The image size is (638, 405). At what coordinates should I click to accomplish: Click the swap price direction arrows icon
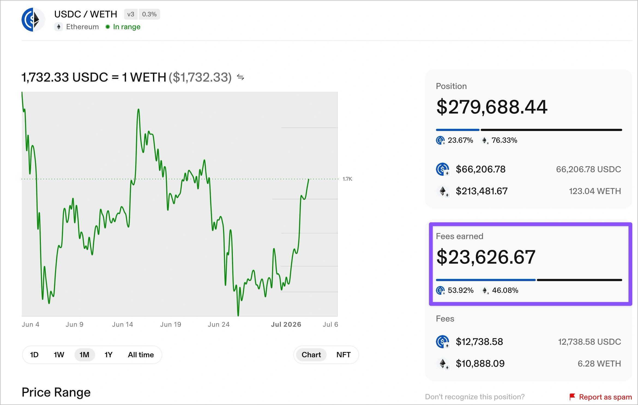coord(240,78)
